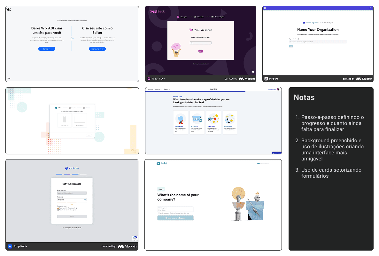Choose the Desktop Web App option card
The image size is (379, 256).
tap(80, 120)
